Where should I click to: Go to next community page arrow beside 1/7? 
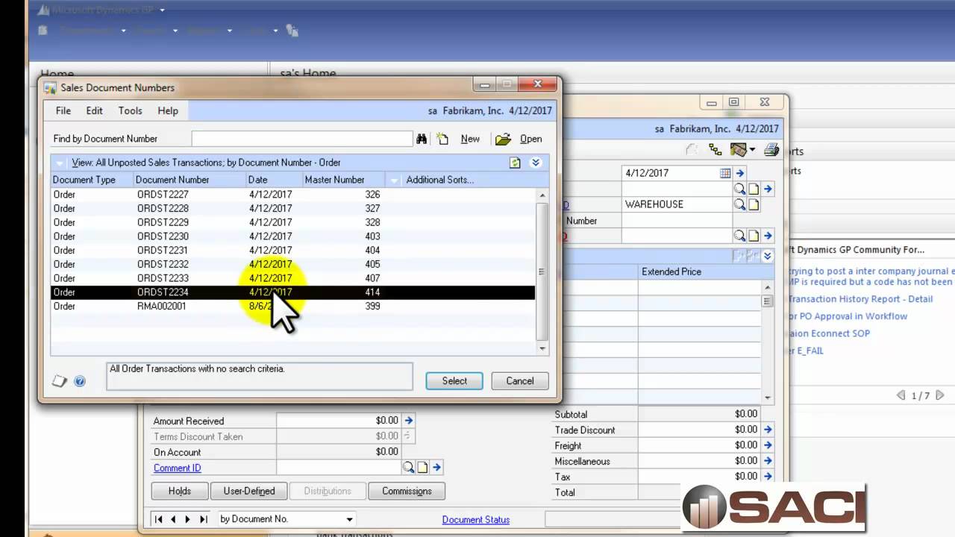point(939,396)
